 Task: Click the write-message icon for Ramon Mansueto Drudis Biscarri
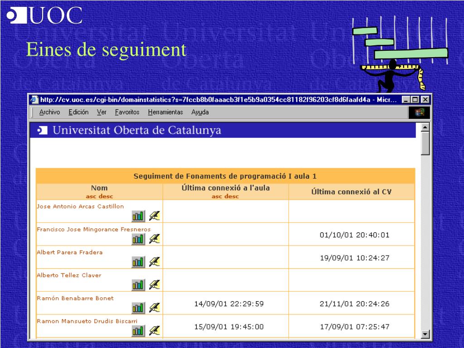pyautogui.click(x=154, y=330)
